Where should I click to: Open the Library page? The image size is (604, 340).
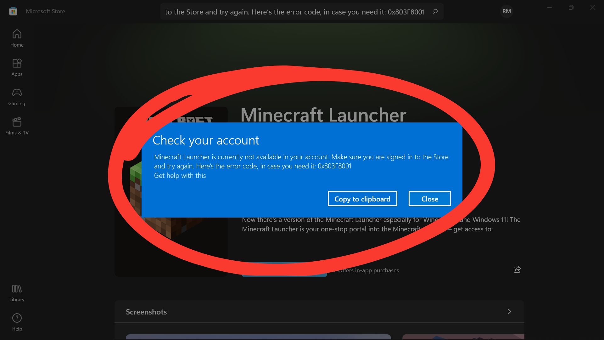[x=17, y=293]
